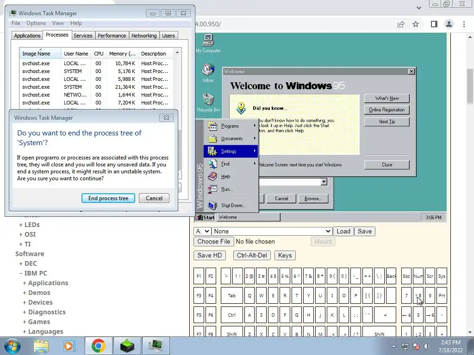
Task: Click the Esc key on virtual keyboard
Action: [406, 276]
